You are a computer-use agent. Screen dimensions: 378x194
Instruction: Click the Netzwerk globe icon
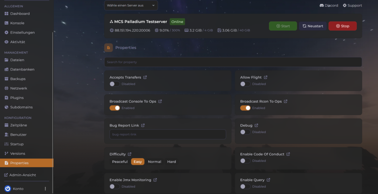coord(7,88)
